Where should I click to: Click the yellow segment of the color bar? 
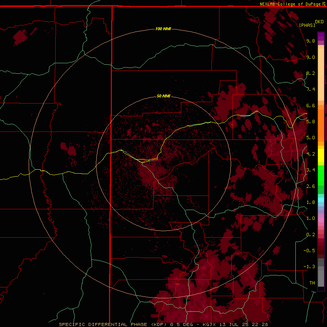coord(321,156)
